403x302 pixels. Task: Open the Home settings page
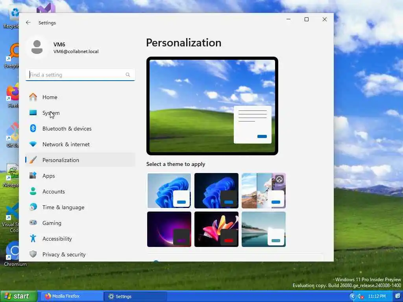[80, 97]
